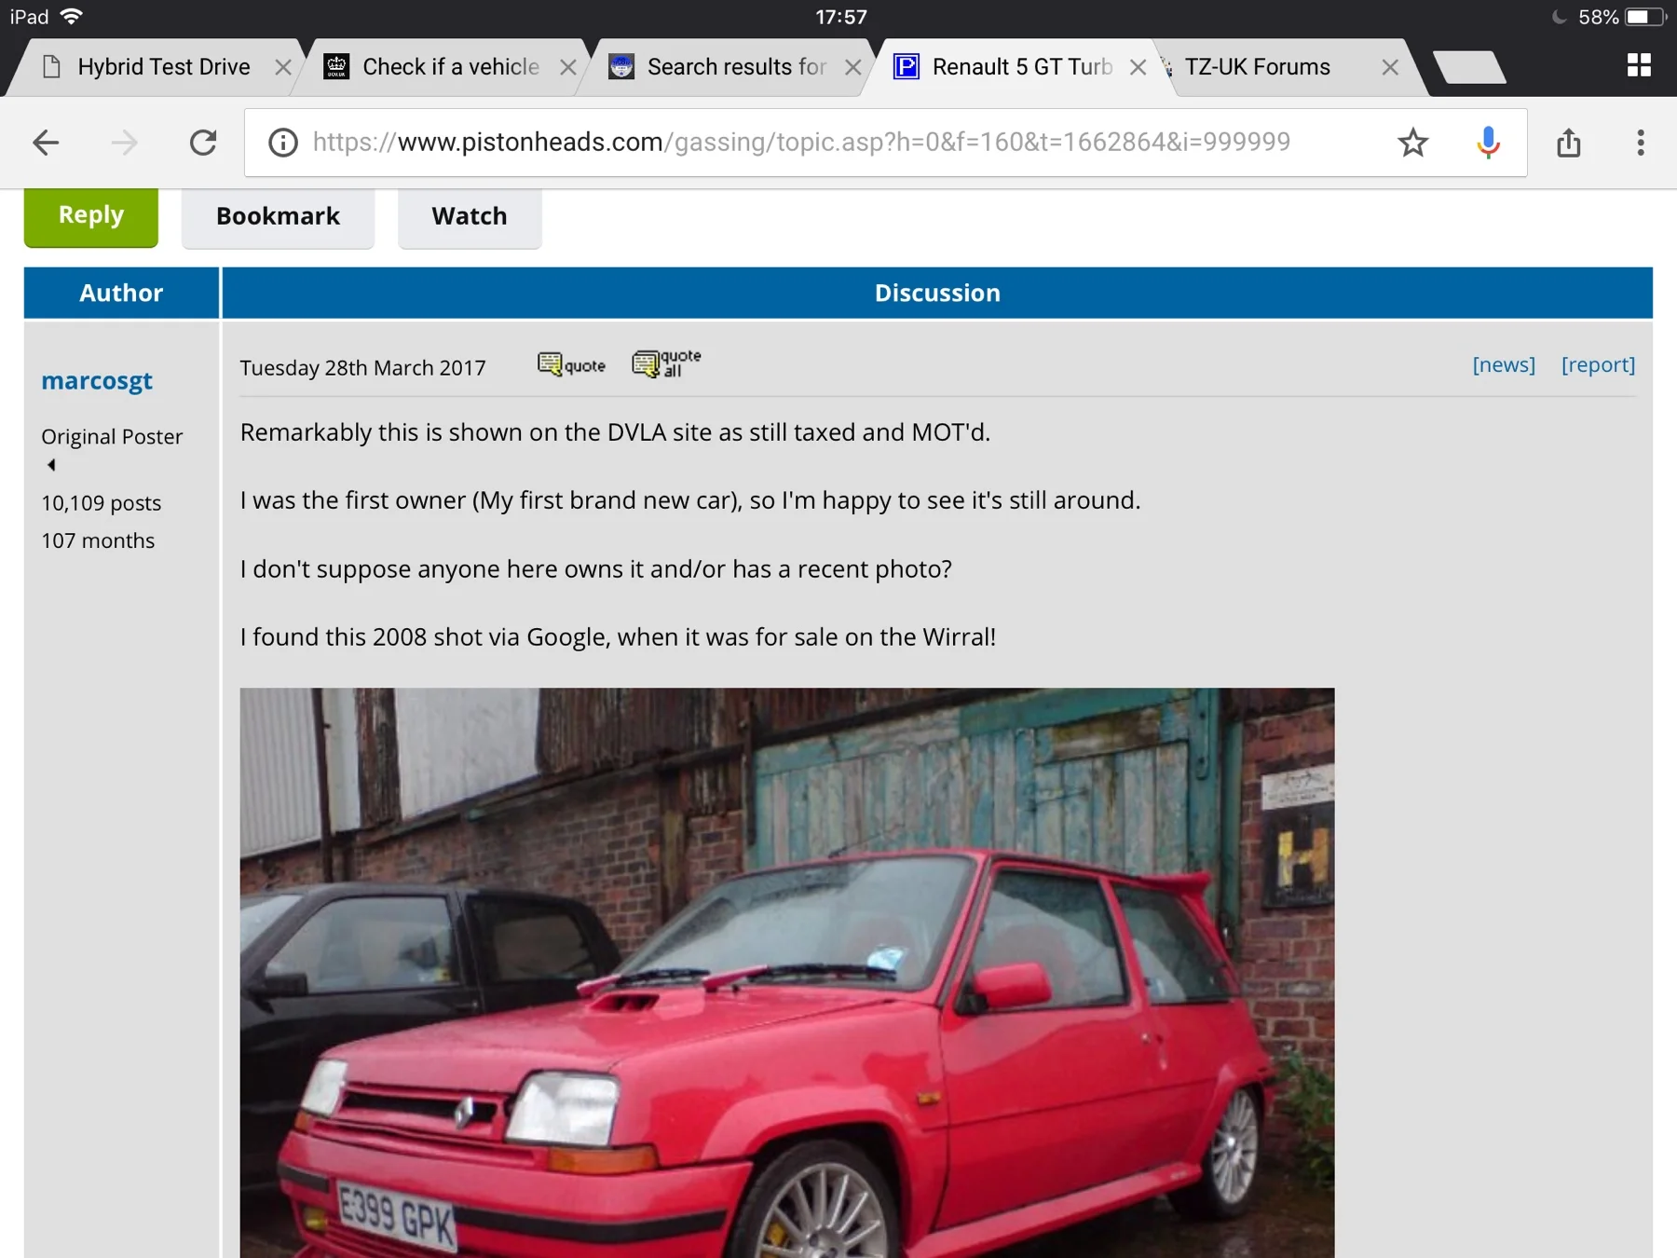Report this post via [report]

pyautogui.click(x=1598, y=364)
